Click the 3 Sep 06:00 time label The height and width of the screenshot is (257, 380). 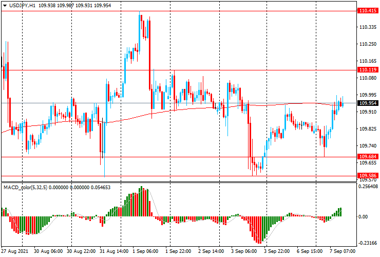click(x=244, y=251)
